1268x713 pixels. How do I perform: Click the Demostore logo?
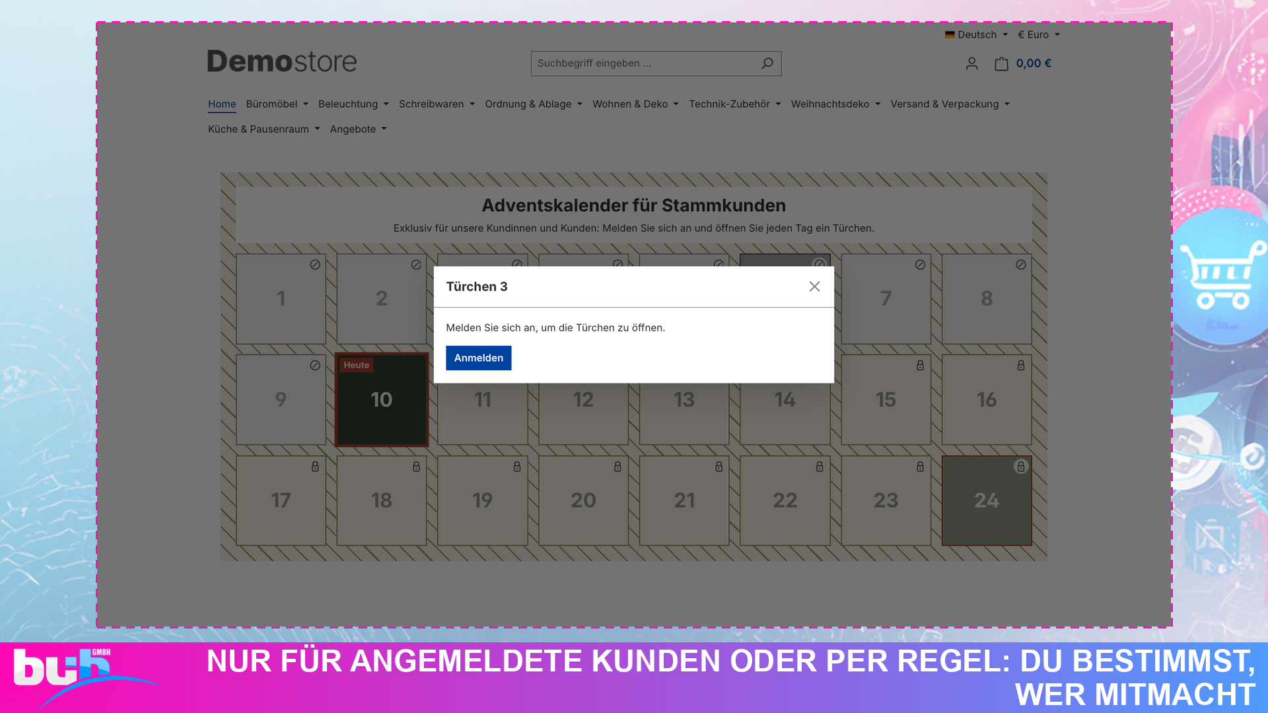(282, 61)
